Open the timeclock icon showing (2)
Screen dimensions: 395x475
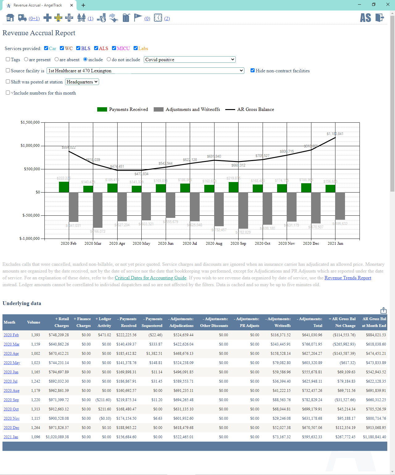pyautogui.click(x=158, y=18)
